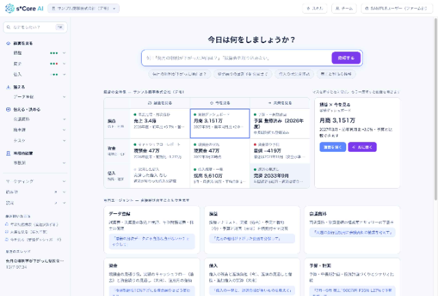Click the target icon in 今を見る header
Screen dimensions: 438x296
pos(211,103)
